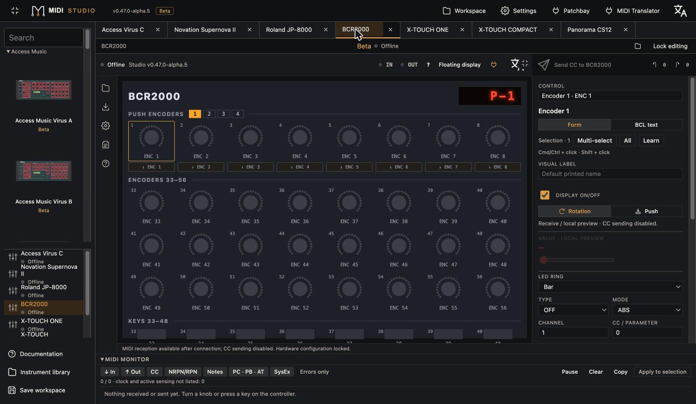Click the folder icon beside Lock editing
The height and width of the screenshot is (404, 696).
coord(638,46)
